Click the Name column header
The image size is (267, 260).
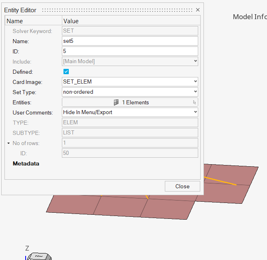pyautogui.click(x=33, y=21)
